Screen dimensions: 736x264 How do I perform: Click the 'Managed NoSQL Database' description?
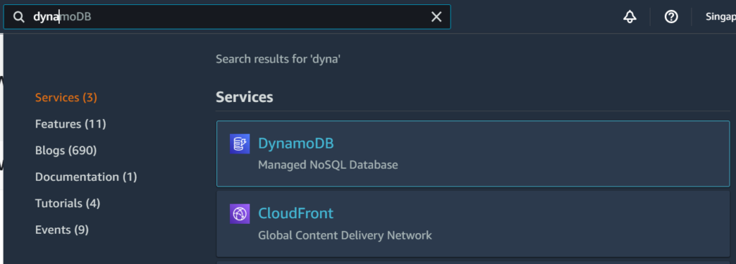pyautogui.click(x=328, y=165)
